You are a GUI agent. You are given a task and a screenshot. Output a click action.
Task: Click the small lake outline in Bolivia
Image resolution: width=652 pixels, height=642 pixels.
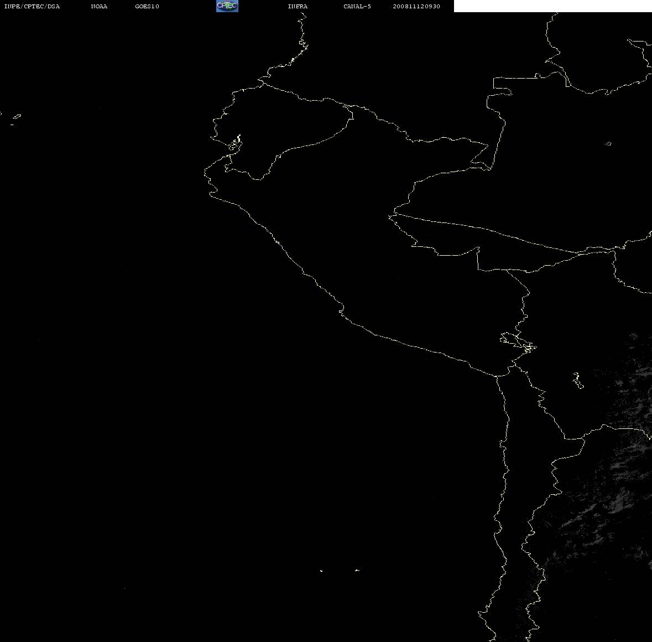[577, 380]
